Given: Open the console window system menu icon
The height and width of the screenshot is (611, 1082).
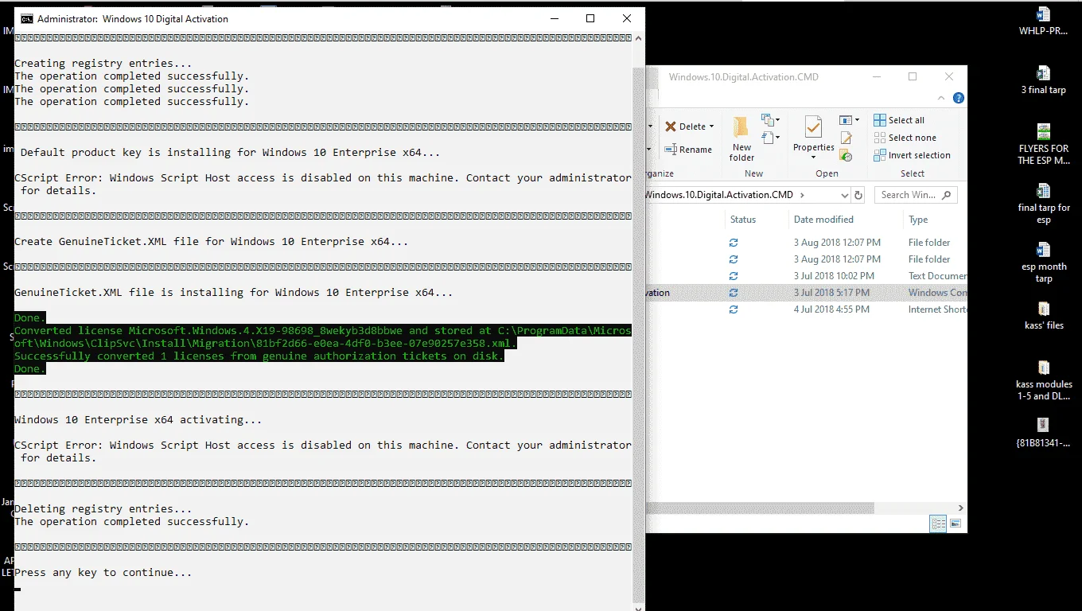Looking at the screenshot, I should pos(26,18).
